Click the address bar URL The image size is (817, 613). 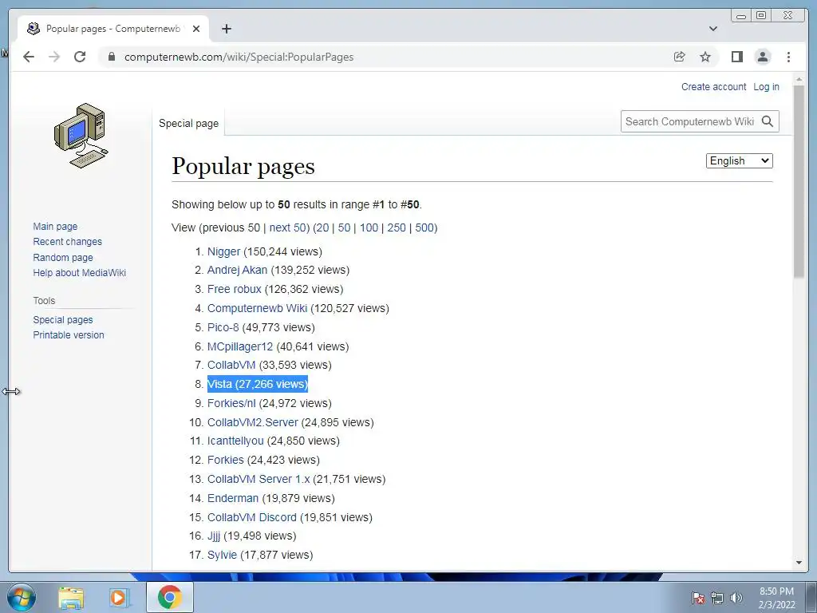pos(239,57)
